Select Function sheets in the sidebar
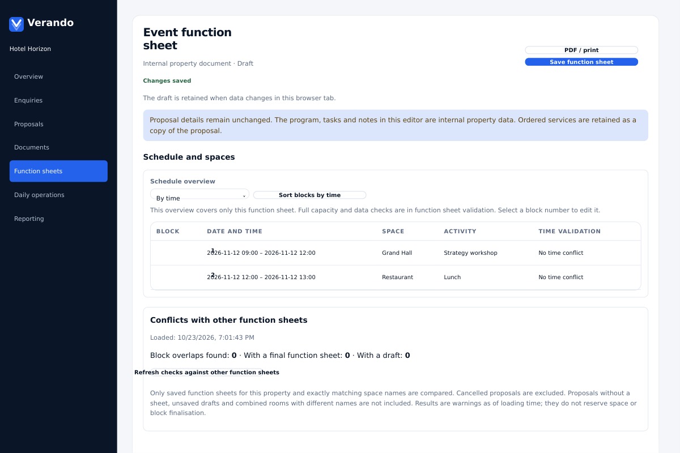This screenshot has width=680, height=453. click(x=58, y=171)
